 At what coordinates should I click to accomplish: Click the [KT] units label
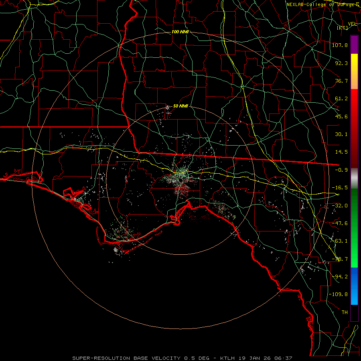(343, 28)
